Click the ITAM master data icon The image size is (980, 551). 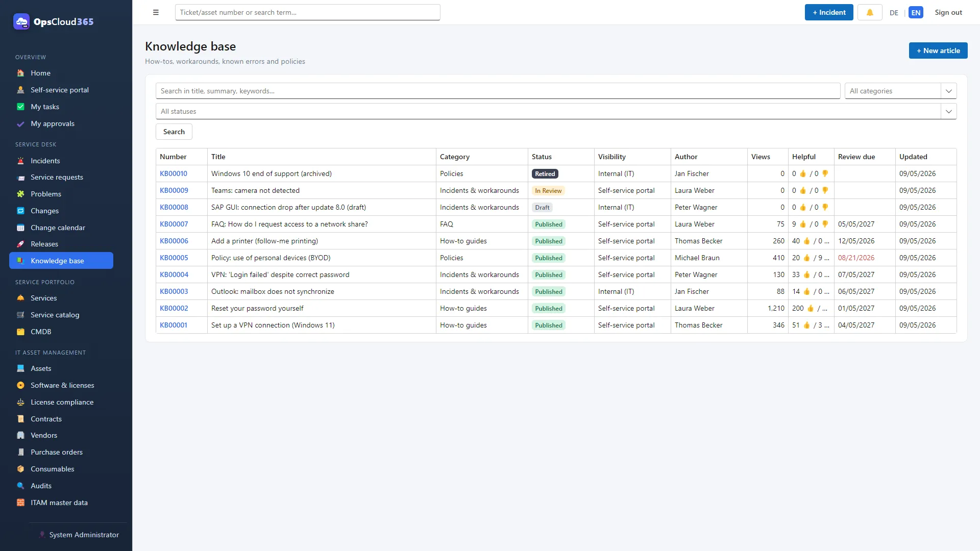coord(20,503)
